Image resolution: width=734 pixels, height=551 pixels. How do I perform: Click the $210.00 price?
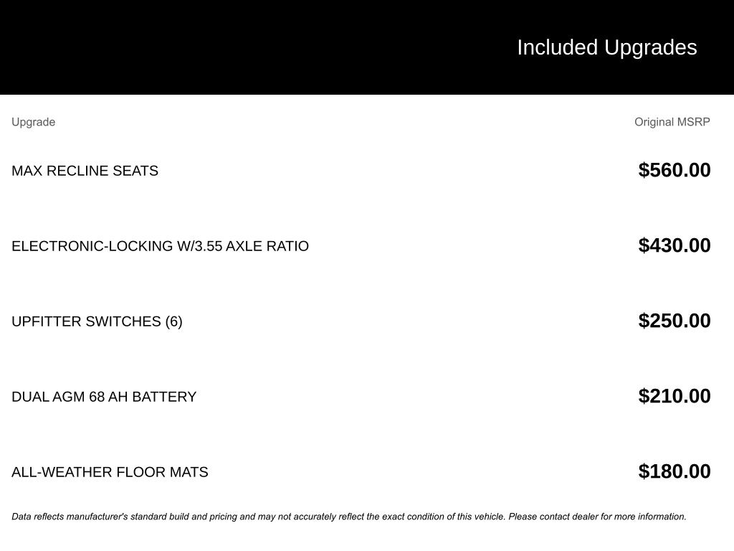pyautogui.click(x=674, y=396)
